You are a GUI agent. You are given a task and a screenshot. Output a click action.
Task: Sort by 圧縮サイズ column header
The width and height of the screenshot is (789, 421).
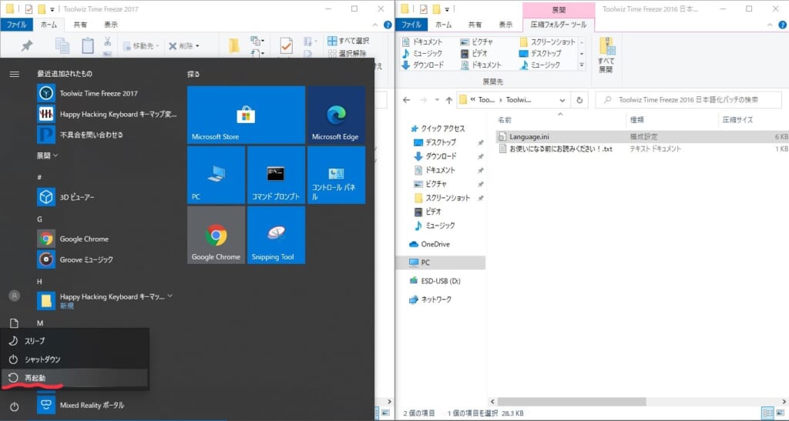[737, 119]
